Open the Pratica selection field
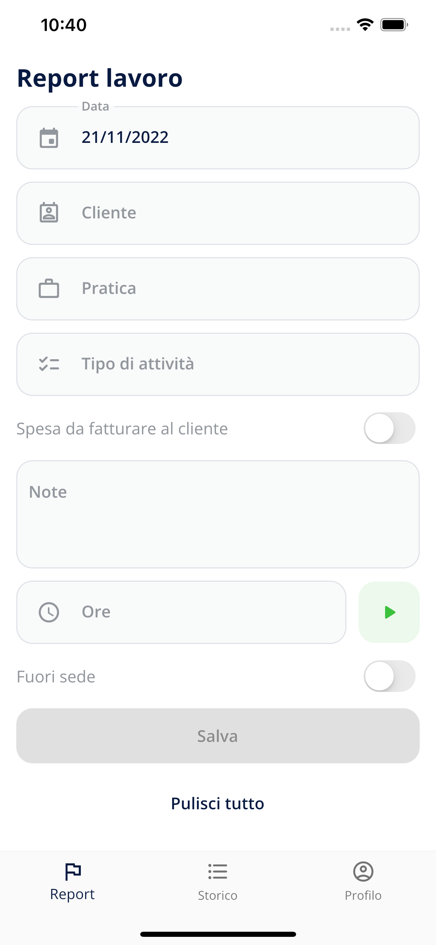This screenshot has width=436, height=945. coord(218,289)
